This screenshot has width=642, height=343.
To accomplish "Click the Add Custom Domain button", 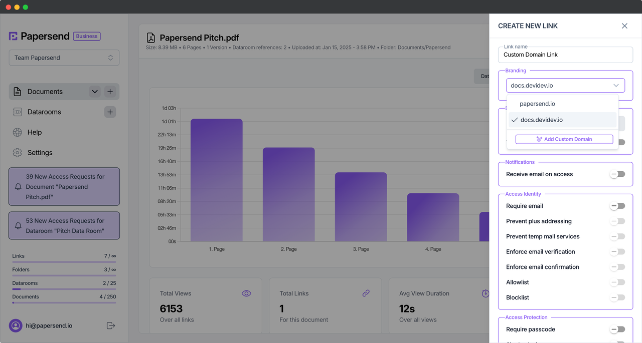I will click(564, 139).
